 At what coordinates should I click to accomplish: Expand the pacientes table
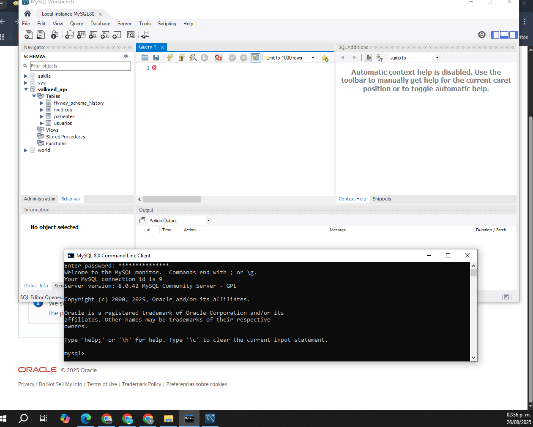click(42, 116)
